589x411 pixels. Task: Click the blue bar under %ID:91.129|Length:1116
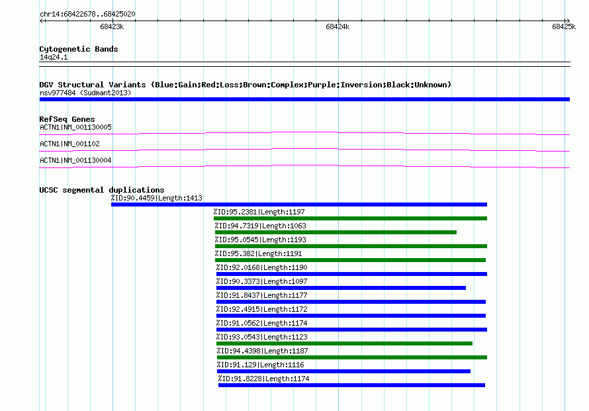tap(343, 371)
